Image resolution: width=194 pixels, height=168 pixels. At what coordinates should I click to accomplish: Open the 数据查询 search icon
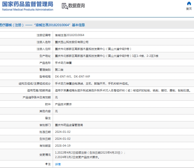pyautogui.click(x=65, y=6)
